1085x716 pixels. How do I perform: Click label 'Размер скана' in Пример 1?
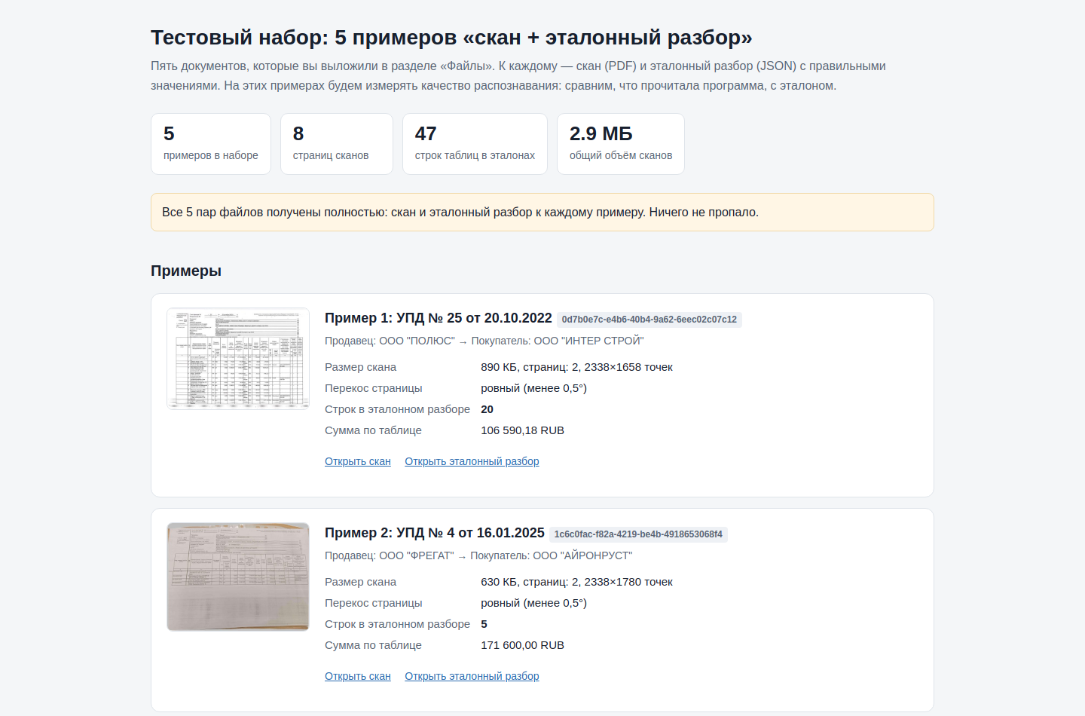361,367
